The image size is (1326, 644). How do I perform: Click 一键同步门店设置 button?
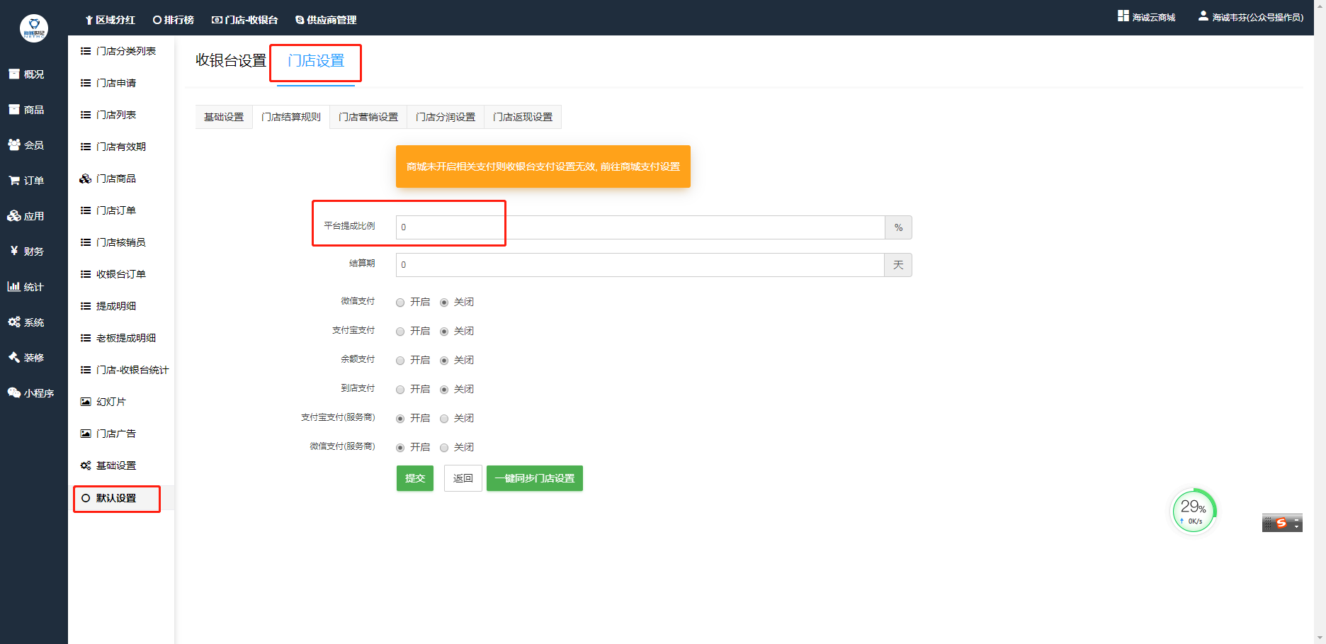pos(535,478)
